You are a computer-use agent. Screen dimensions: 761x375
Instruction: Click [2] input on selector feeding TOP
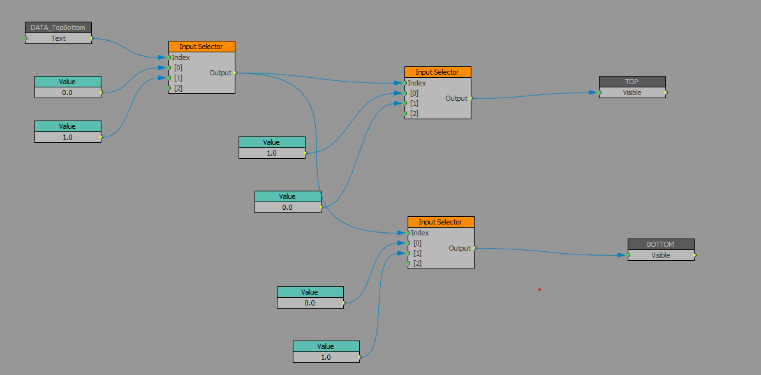click(405, 114)
